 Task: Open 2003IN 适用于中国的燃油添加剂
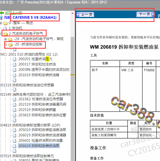click(44, 70)
